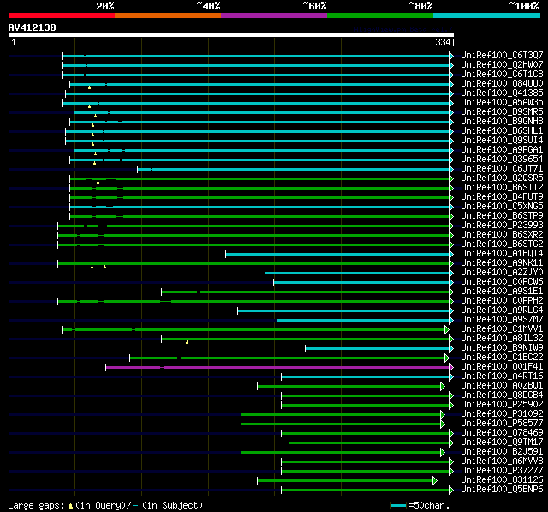This screenshot has height=512, width=548.
Task: Select the UniRef100_P23993 label
Action: [502, 226]
